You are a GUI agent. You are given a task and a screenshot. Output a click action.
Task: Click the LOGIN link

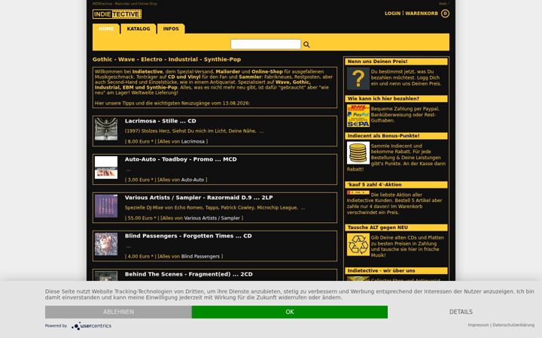[393, 14]
